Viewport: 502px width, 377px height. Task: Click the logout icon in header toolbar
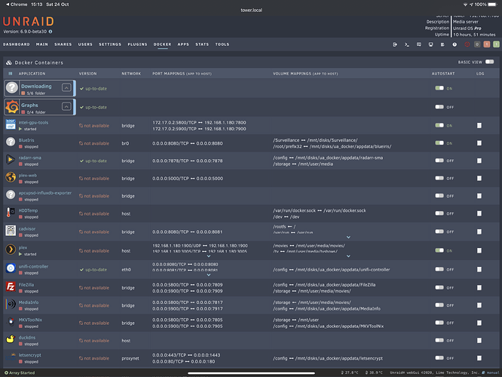pyautogui.click(x=395, y=44)
